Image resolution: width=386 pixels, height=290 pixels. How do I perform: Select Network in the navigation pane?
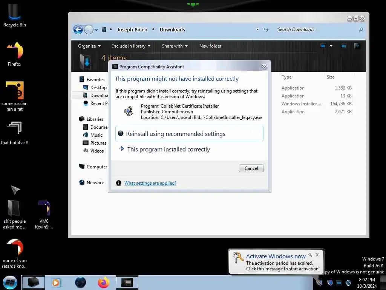91,183
